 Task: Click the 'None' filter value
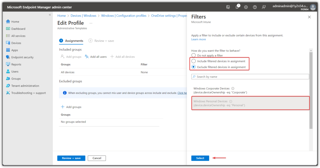[x=144, y=72]
